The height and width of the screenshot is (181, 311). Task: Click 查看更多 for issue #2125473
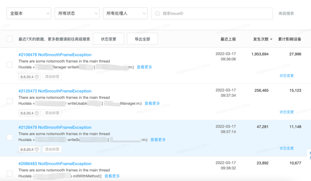(x=152, y=103)
